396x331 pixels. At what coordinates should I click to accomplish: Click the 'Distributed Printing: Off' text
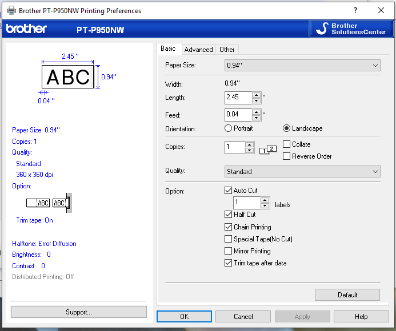[x=43, y=277]
